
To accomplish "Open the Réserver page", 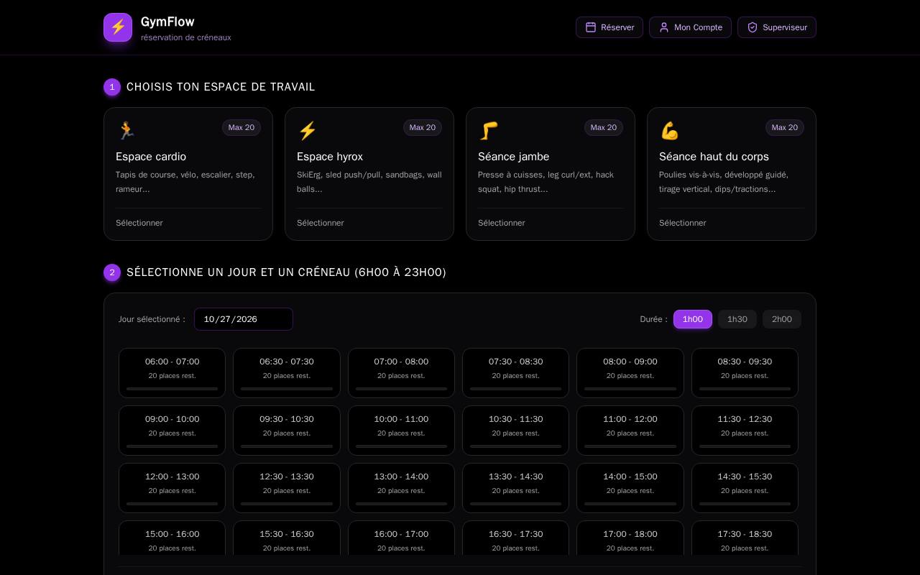I will (609, 27).
